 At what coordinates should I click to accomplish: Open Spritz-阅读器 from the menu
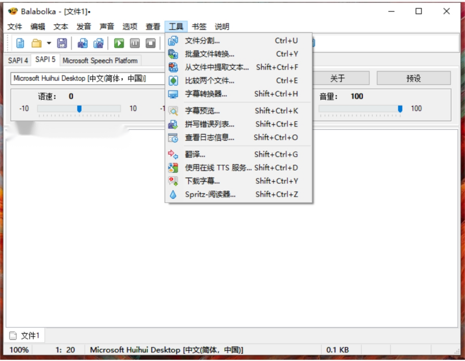(210, 194)
